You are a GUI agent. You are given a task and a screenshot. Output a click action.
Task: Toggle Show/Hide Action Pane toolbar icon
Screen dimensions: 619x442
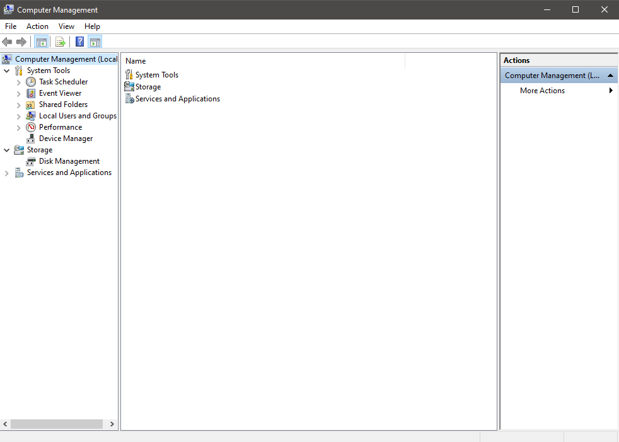click(x=95, y=42)
